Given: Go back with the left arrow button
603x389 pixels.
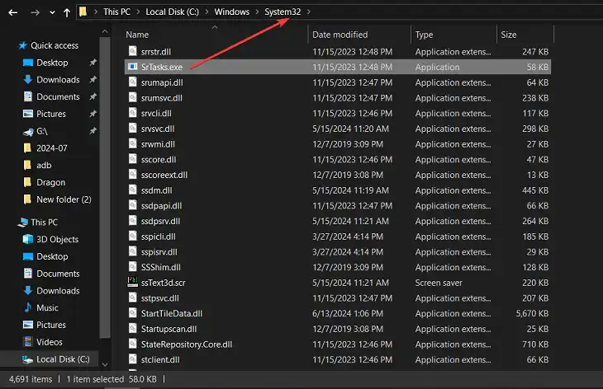Looking at the screenshot, I should tap(12, 12).
